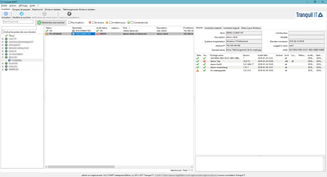This screenshot has height=177, width=327.
Task: Open the ? help menu
Action: pos(38,6)
